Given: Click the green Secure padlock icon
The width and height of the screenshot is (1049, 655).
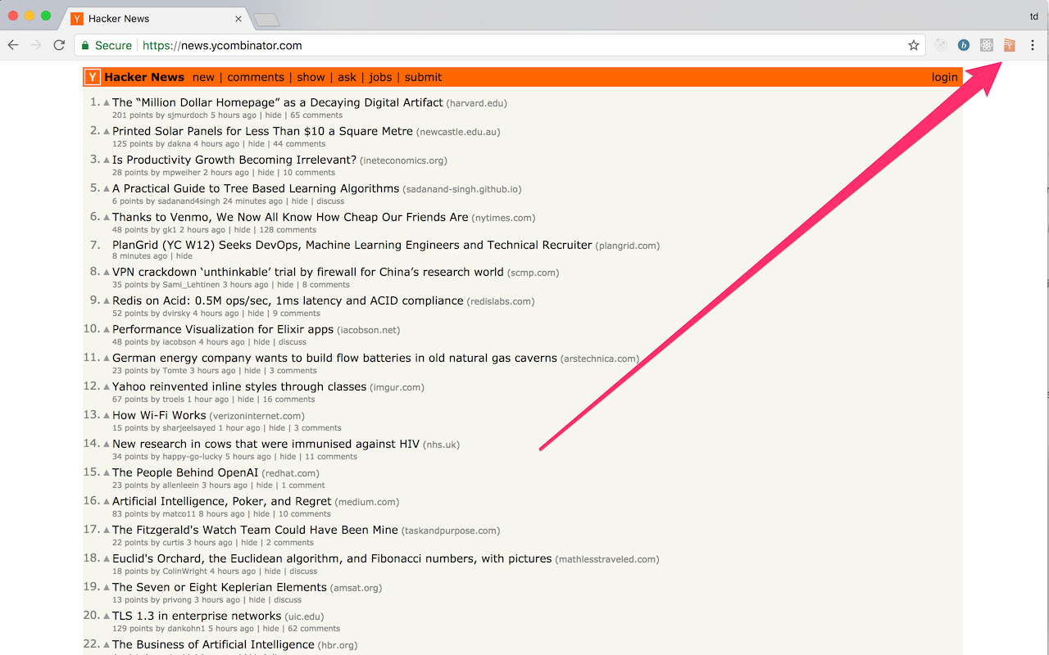Looking at the screenshot, I should point(85,46).
